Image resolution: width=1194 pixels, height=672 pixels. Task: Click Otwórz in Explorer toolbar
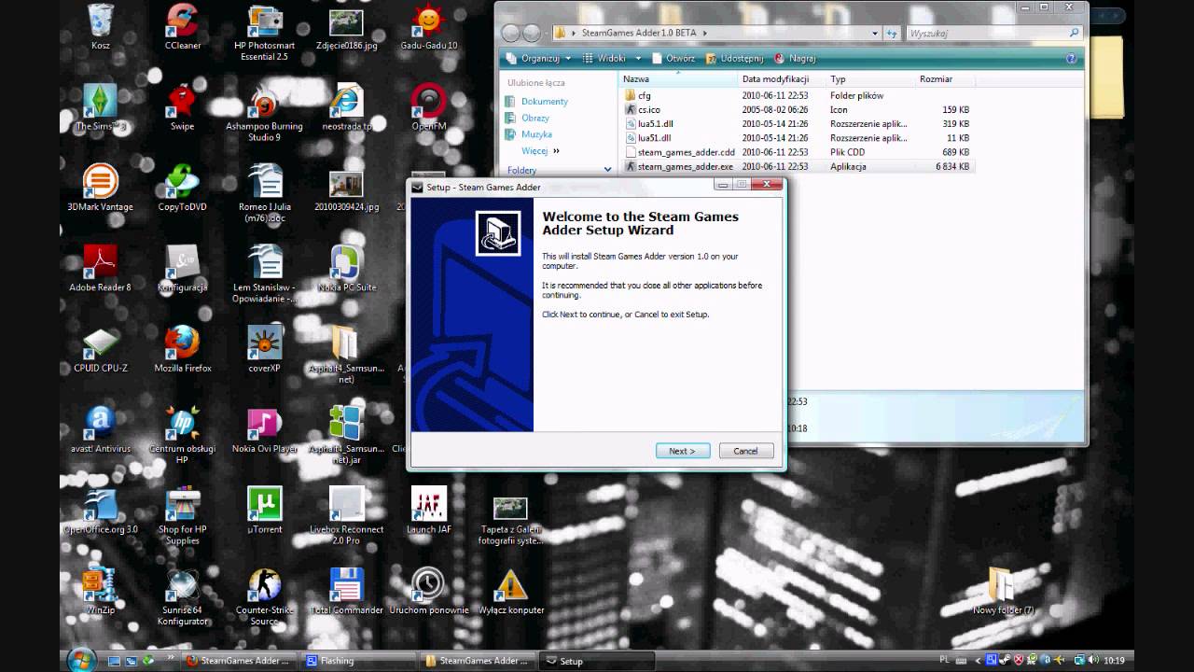point(673,58)
